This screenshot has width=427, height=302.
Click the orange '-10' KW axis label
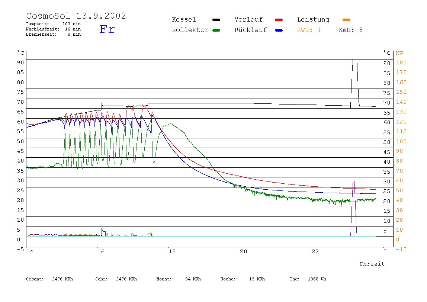(x=401, y=249)
